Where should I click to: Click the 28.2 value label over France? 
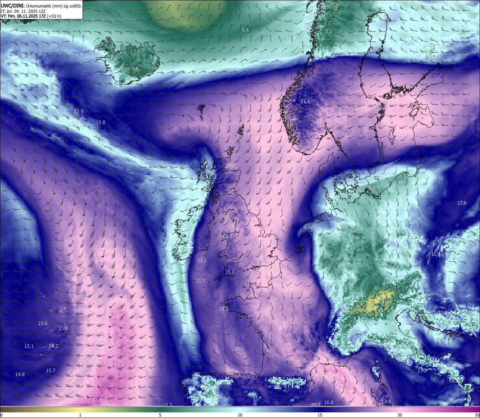click(239, 349)
